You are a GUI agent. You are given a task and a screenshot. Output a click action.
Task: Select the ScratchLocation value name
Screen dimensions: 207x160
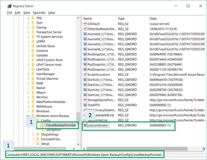coord(99,75)
